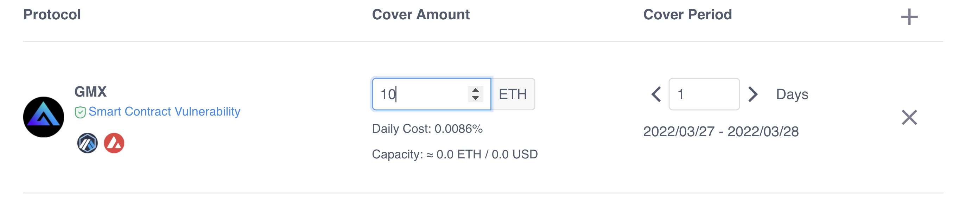Click the Cover Period column header
The image size is (959, 203).
click(x=687, y=15)
